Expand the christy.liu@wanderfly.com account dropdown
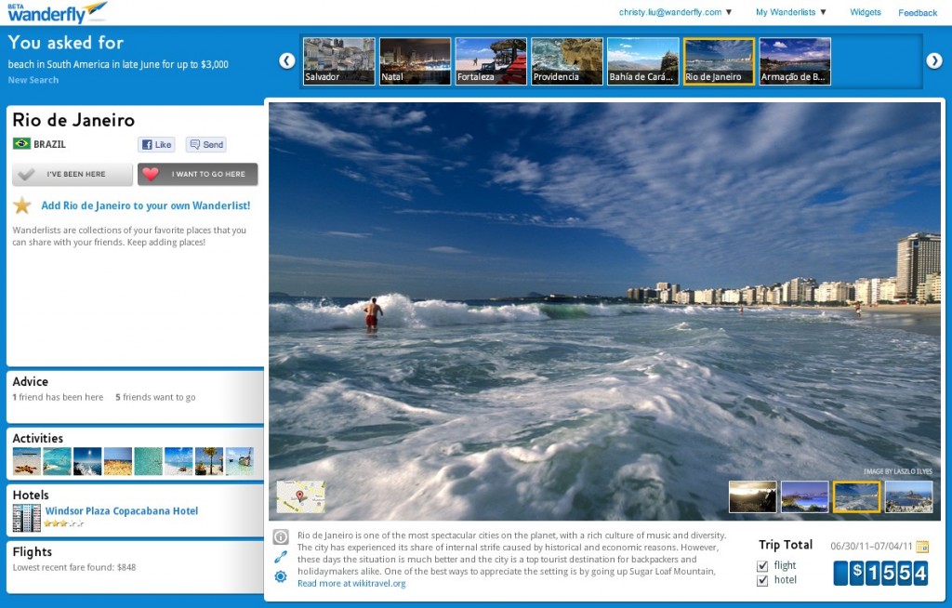The height and width of the screenshot is (608, 952). click(676, 12)
